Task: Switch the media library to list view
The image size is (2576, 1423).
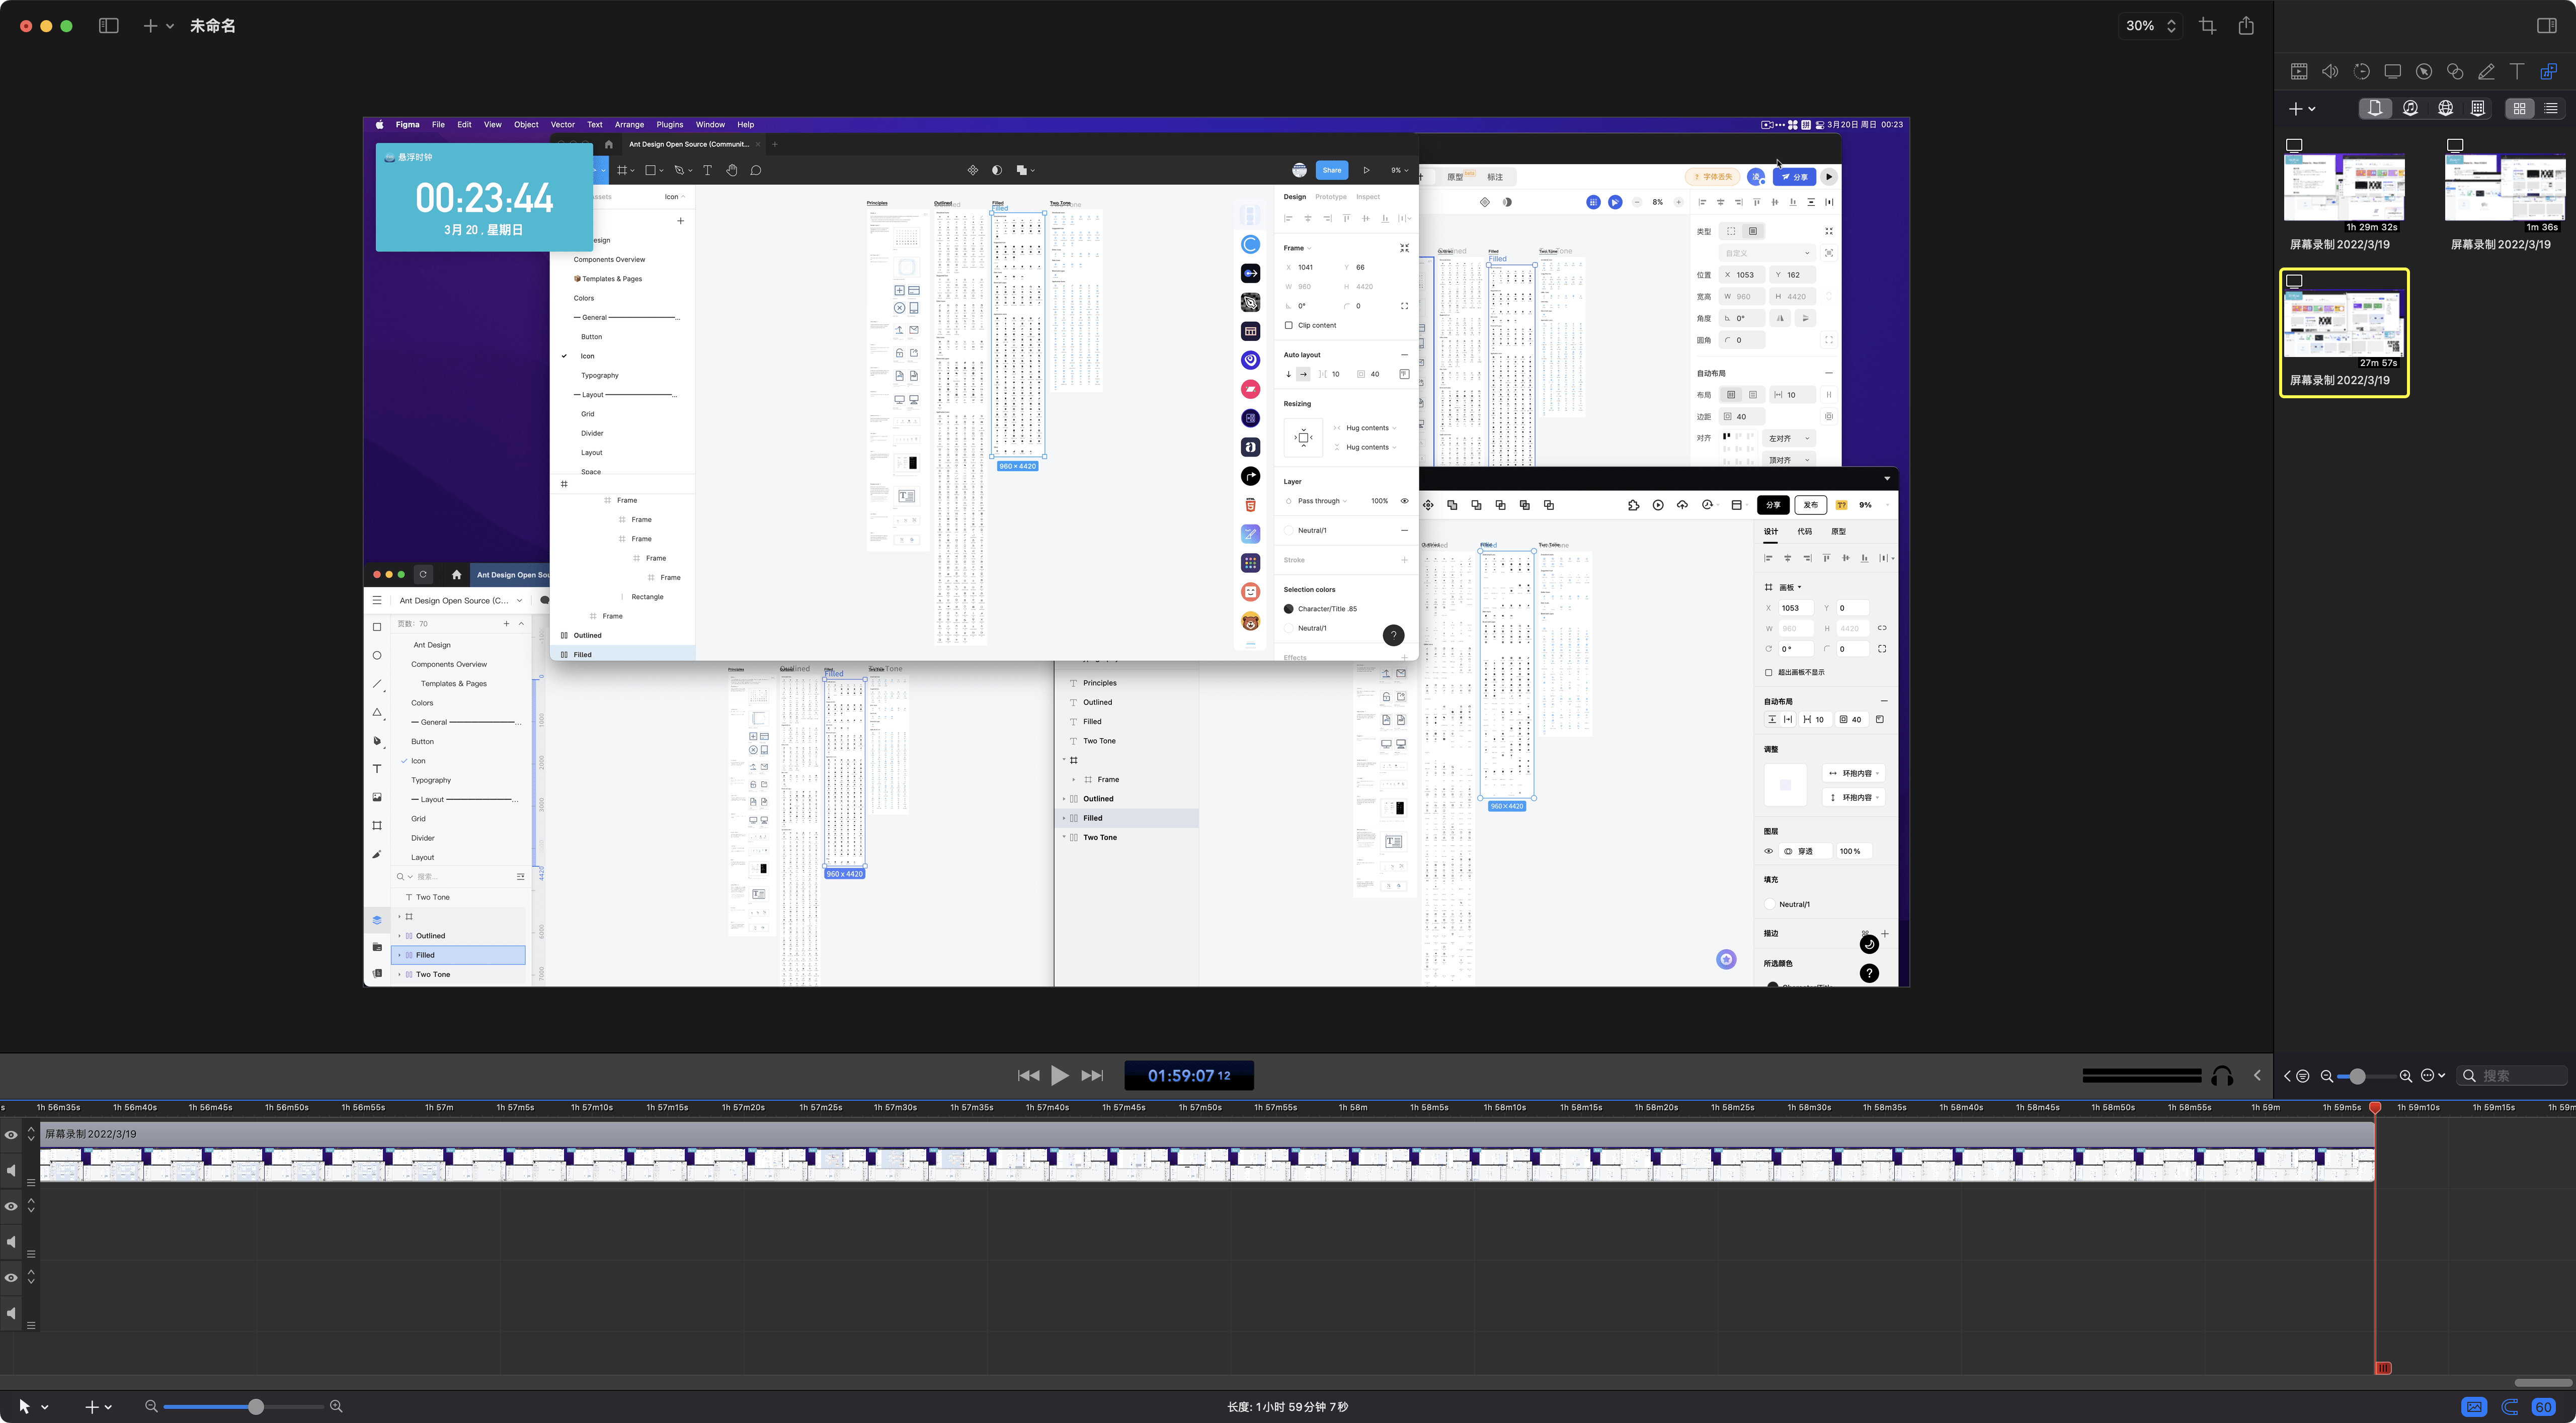Action: coord(2551,108)
